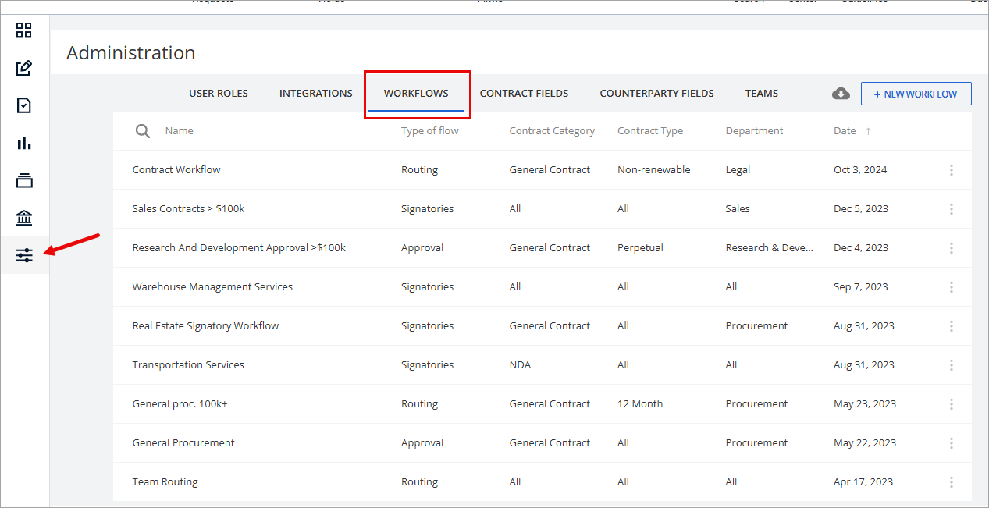Click the Apr 17, 2023 date cell
This screenshot has height=508, width=989.
863,482
